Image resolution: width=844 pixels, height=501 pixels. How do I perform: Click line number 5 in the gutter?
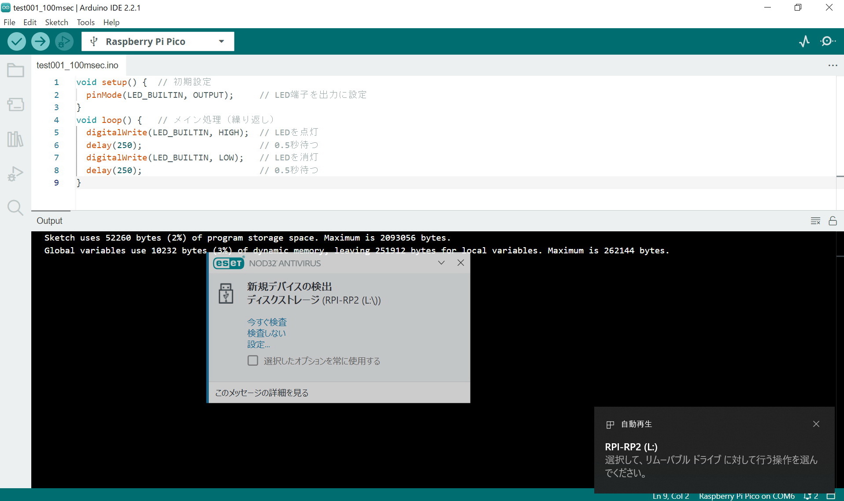(x=56, y=132)
